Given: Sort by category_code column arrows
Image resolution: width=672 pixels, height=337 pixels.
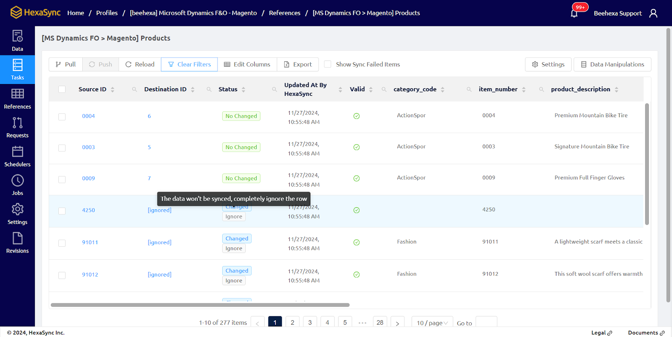Looking at the screenshot, I should coord(443,90).
